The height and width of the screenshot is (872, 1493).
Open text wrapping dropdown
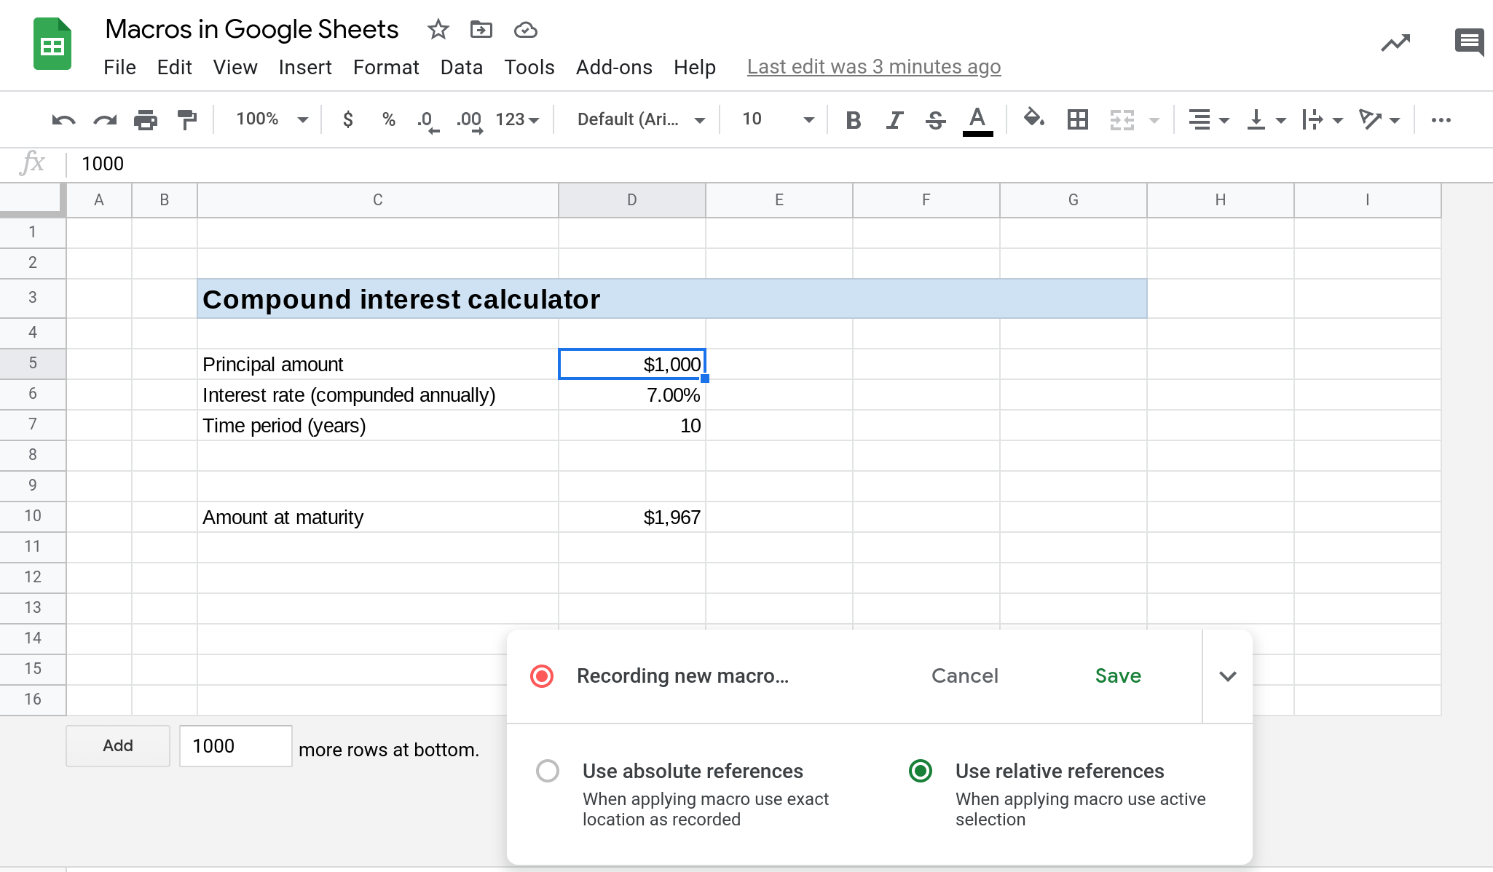pyautogui.click(x=1323, y=119)
